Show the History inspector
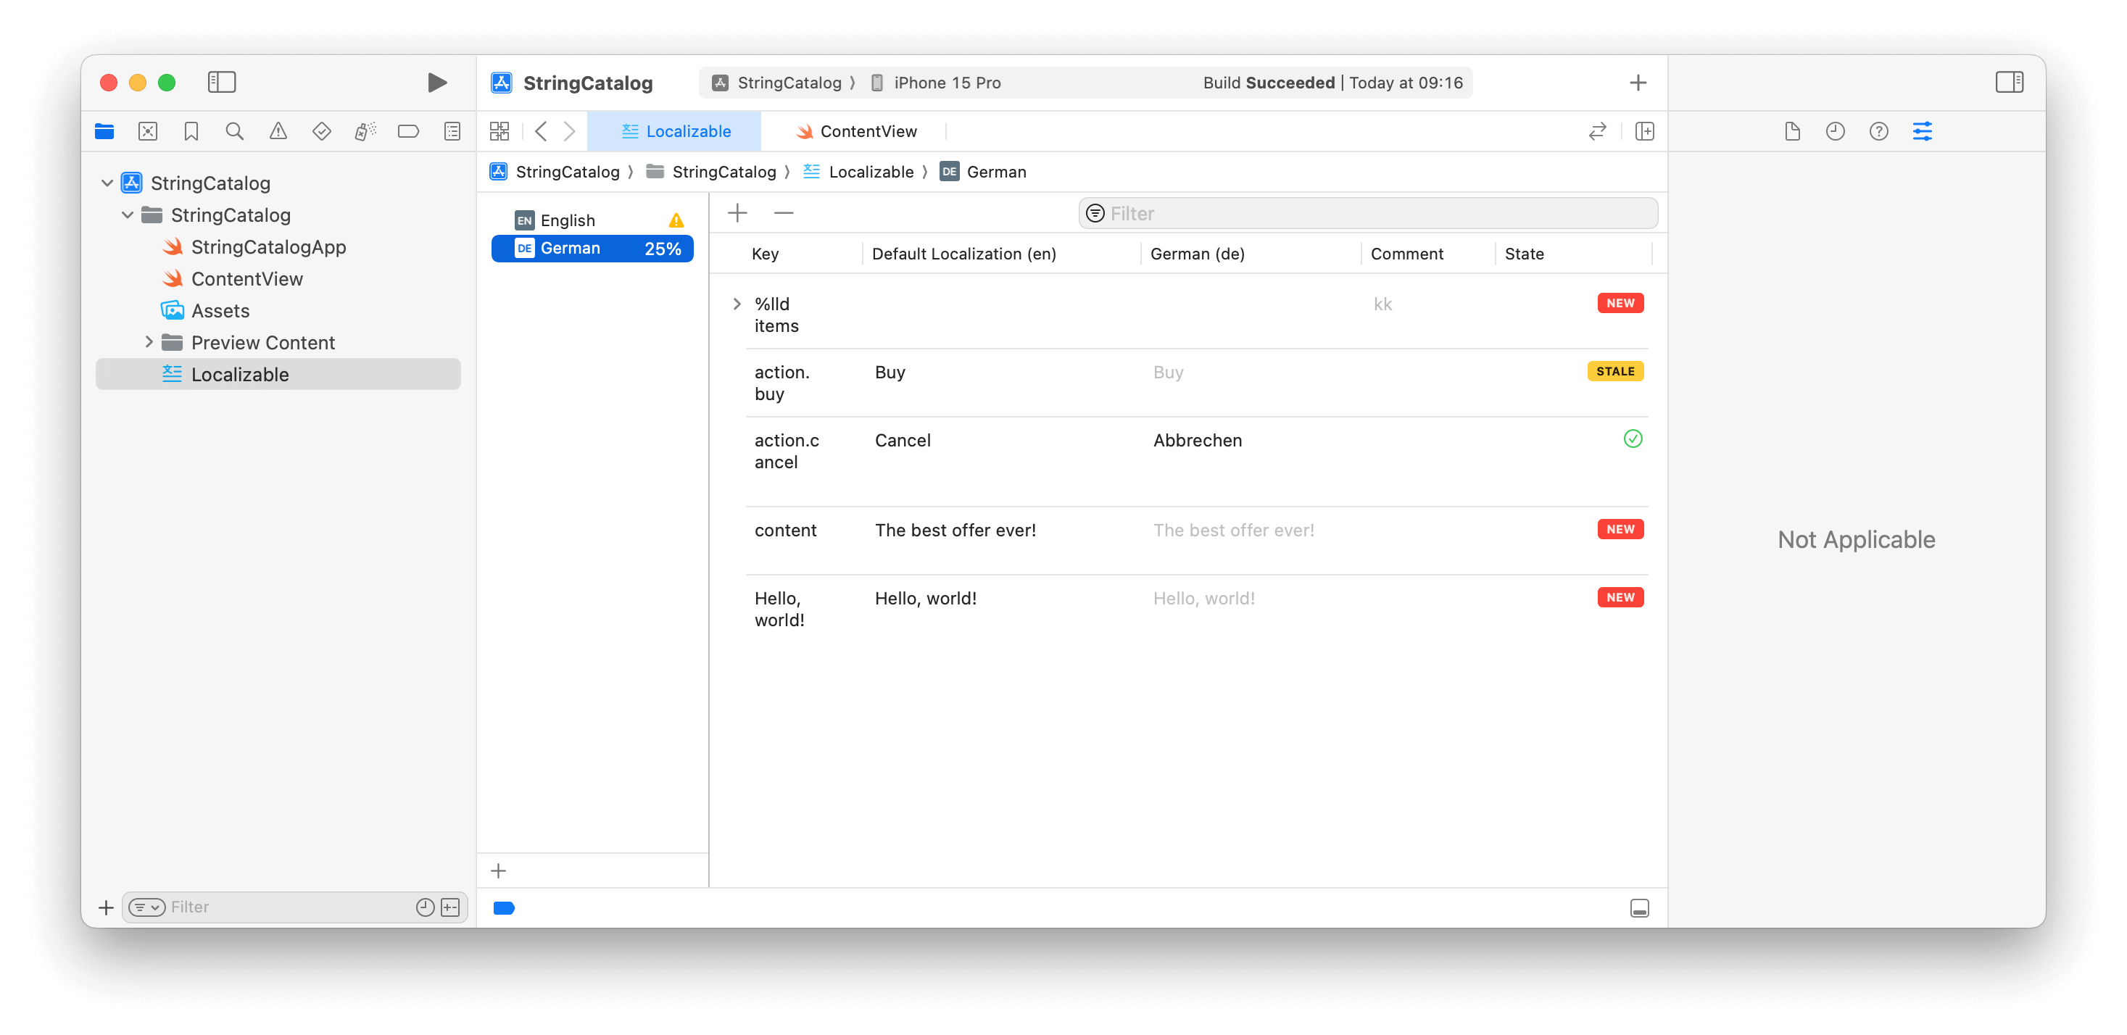Screen dimensions: 2127x1035 pyautogui.click(x=1836, y=131)
